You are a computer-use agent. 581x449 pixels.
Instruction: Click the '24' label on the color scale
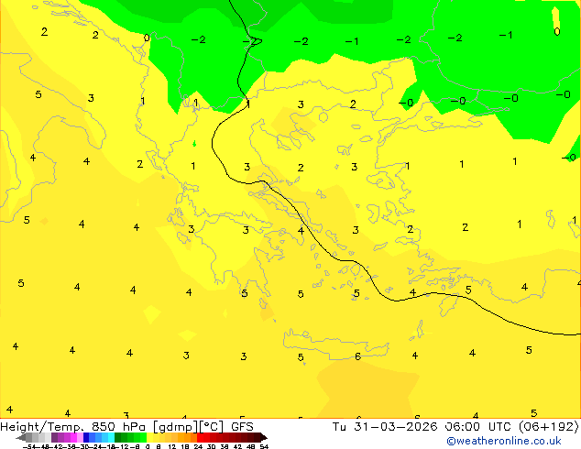click(x=198, y=446)
